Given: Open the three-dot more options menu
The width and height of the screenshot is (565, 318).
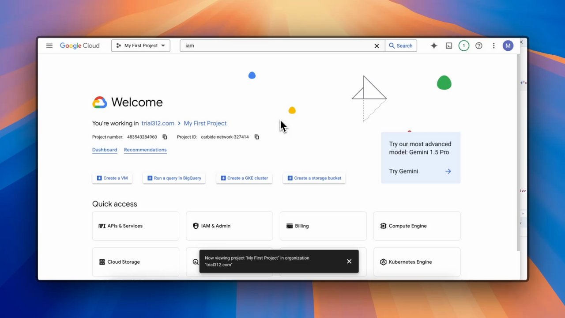Looking at the screenshot, I should [x=493, y=45].
